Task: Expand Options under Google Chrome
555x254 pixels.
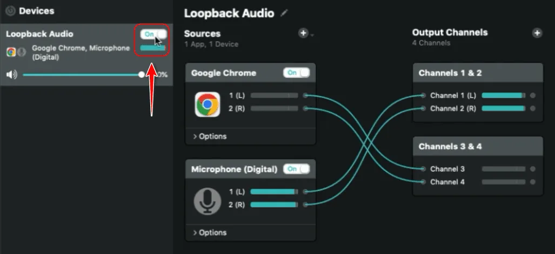Action: [x=210, y=136]
